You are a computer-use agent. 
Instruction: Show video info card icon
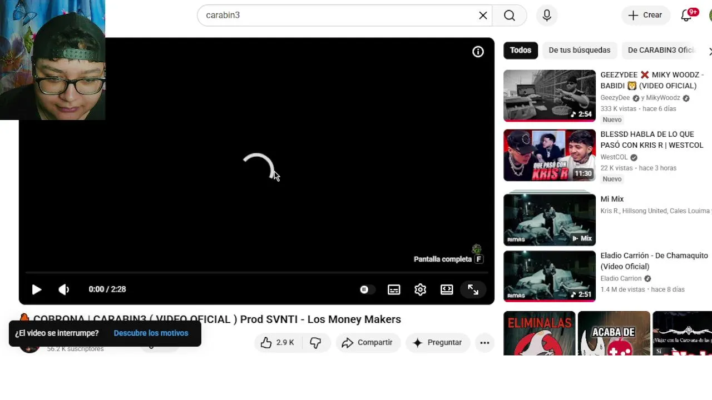pos(478,52)
